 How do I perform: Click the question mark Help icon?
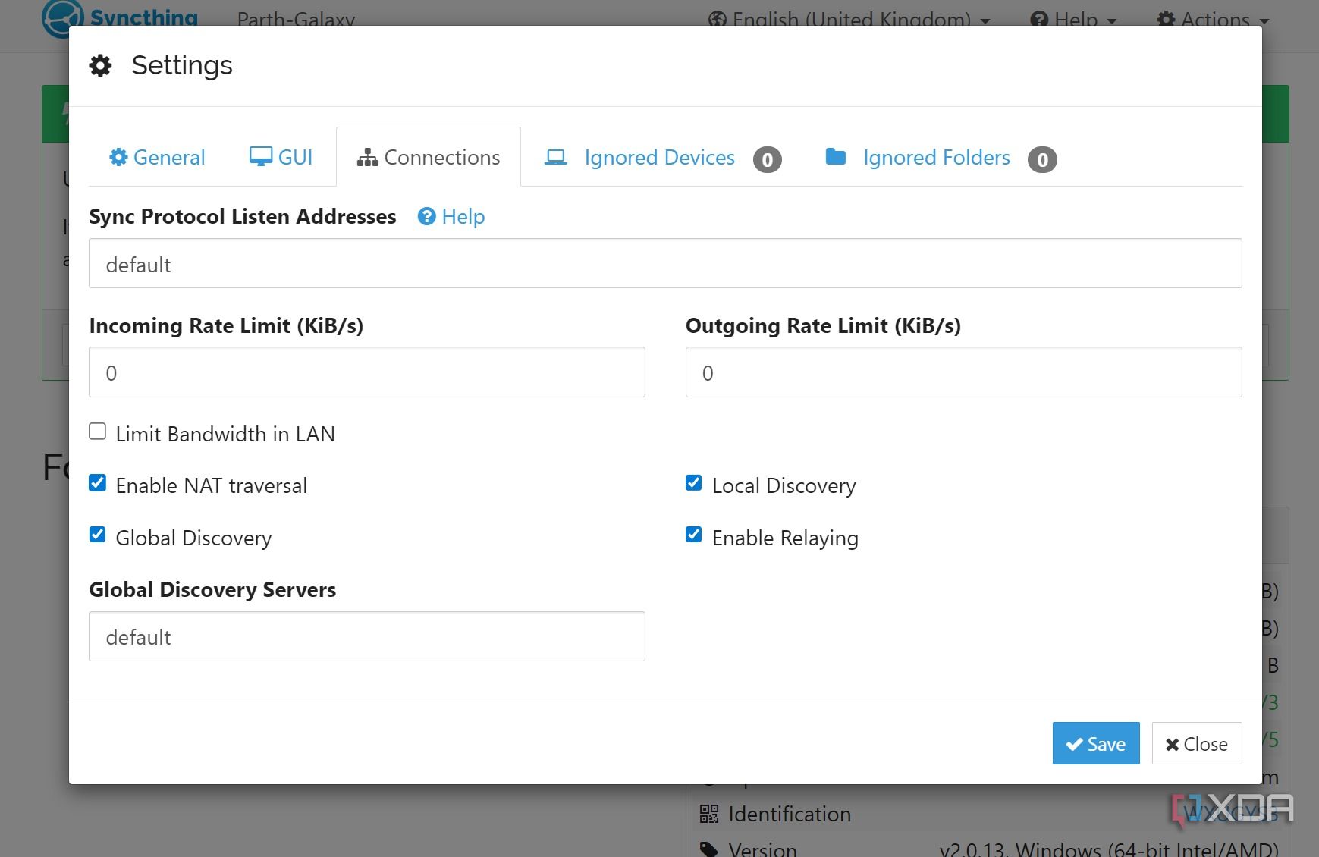tap(427, 217)
